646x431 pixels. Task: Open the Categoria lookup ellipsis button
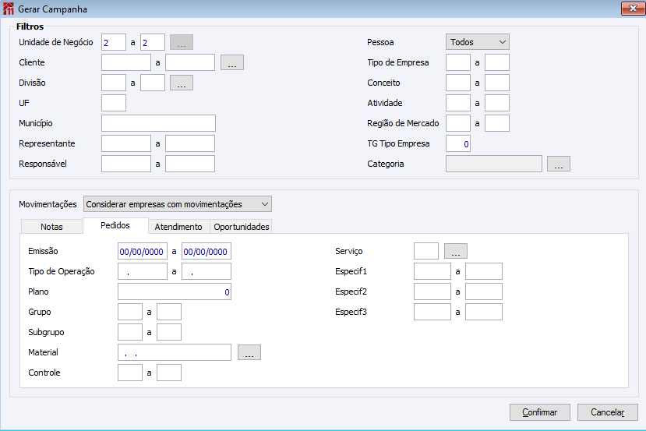[559, 164]
